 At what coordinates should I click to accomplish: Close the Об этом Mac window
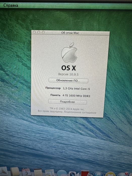34,32
